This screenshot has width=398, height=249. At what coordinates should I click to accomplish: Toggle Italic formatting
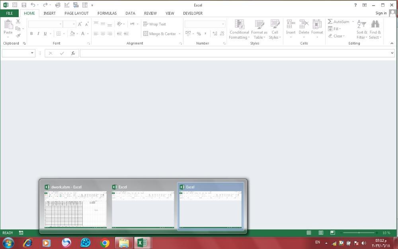pos(38,33)
